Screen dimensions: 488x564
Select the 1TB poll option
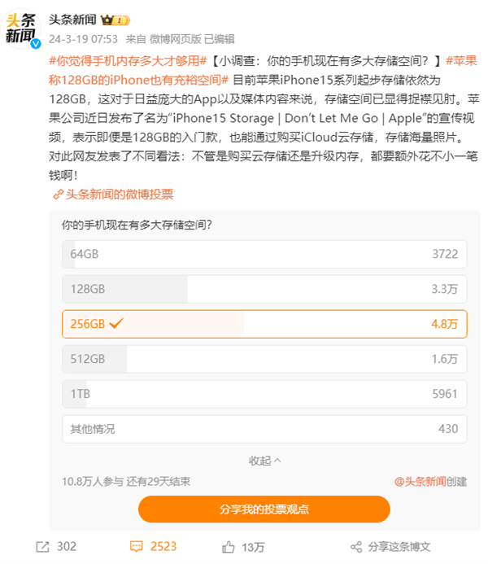click(264, 394)
